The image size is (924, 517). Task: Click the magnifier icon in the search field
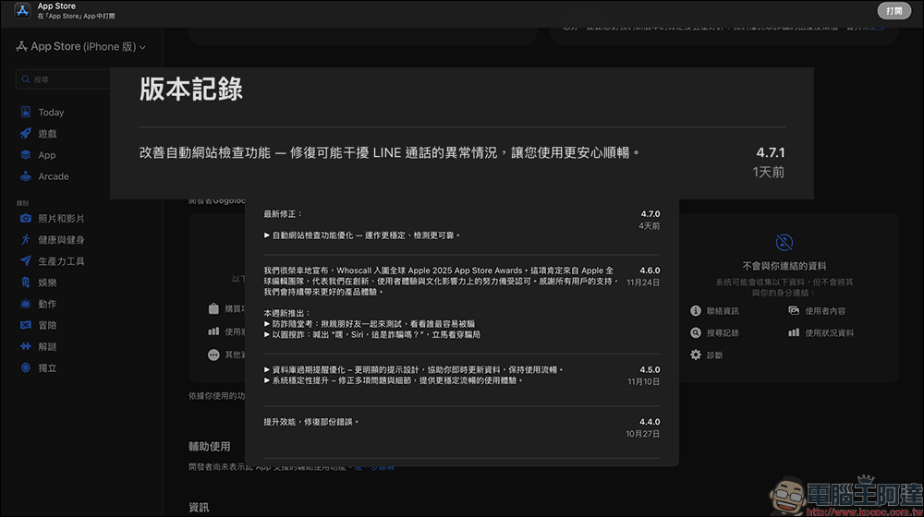pyautogui.click(x=25, y=78)
